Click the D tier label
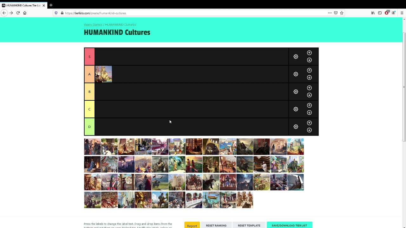 89,127
